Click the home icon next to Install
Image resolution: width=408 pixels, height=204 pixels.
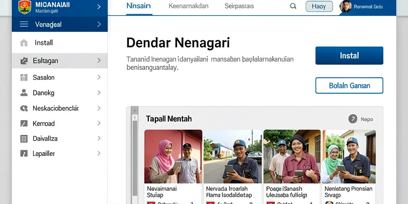coord(24,43)
